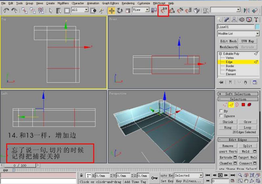The image size is (262, 184).
Task: Open the Modifier List dropdown
Action: click(x=238, y=33)
